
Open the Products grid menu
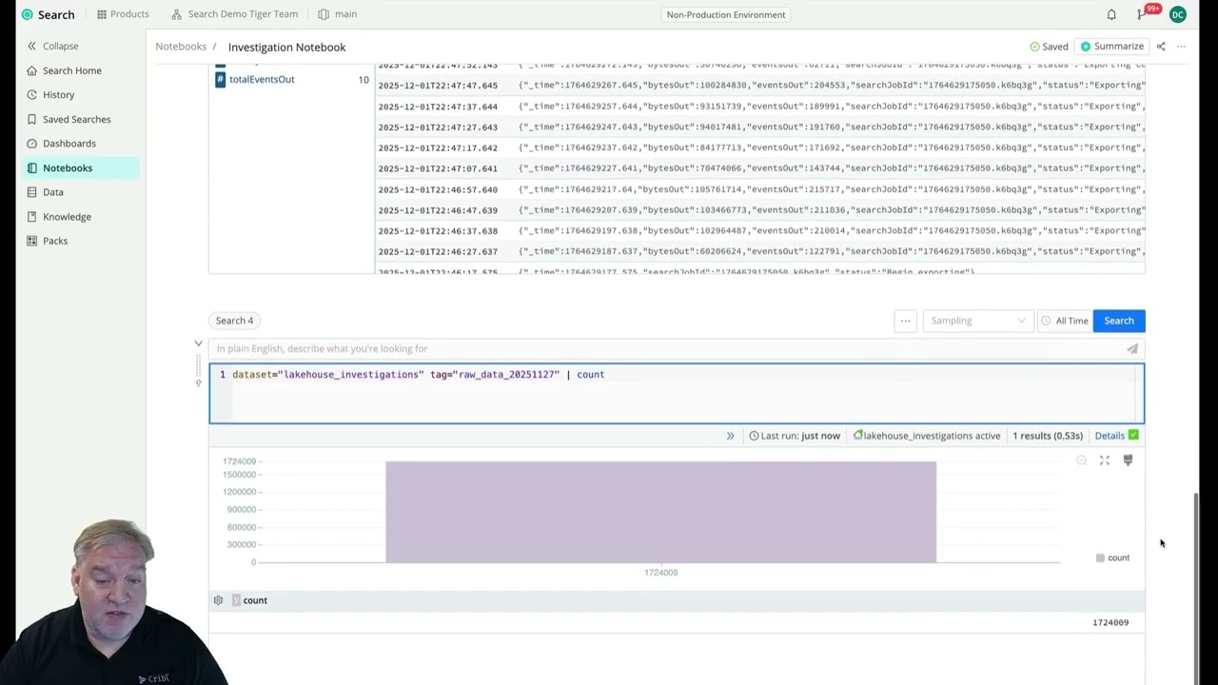click(x=123, y=14)
